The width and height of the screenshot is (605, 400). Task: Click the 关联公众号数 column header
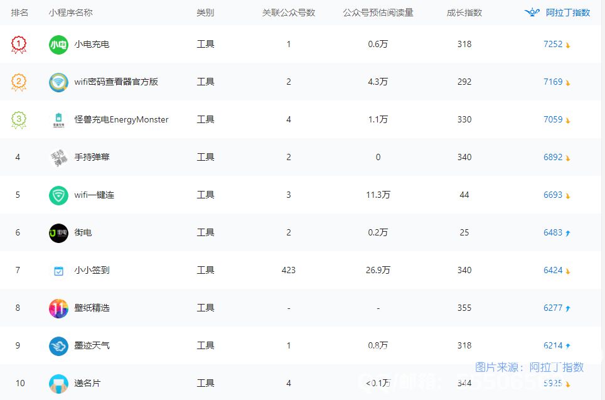tap(289, 13)
